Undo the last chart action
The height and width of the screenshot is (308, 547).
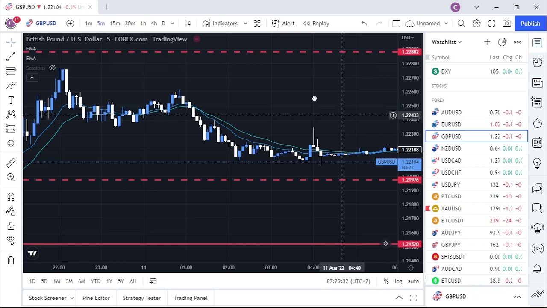pos(364,24)
